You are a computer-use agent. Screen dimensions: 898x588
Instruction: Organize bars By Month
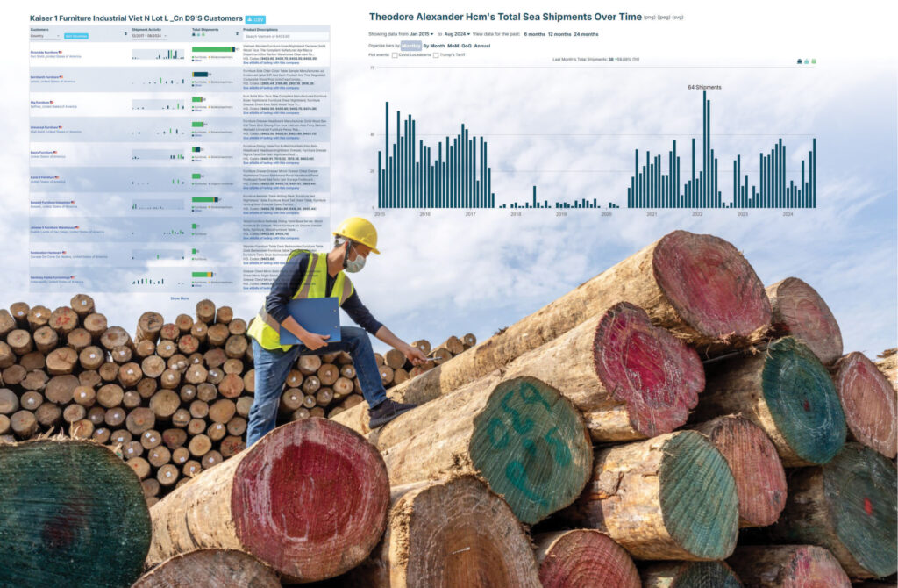[433, 46]
